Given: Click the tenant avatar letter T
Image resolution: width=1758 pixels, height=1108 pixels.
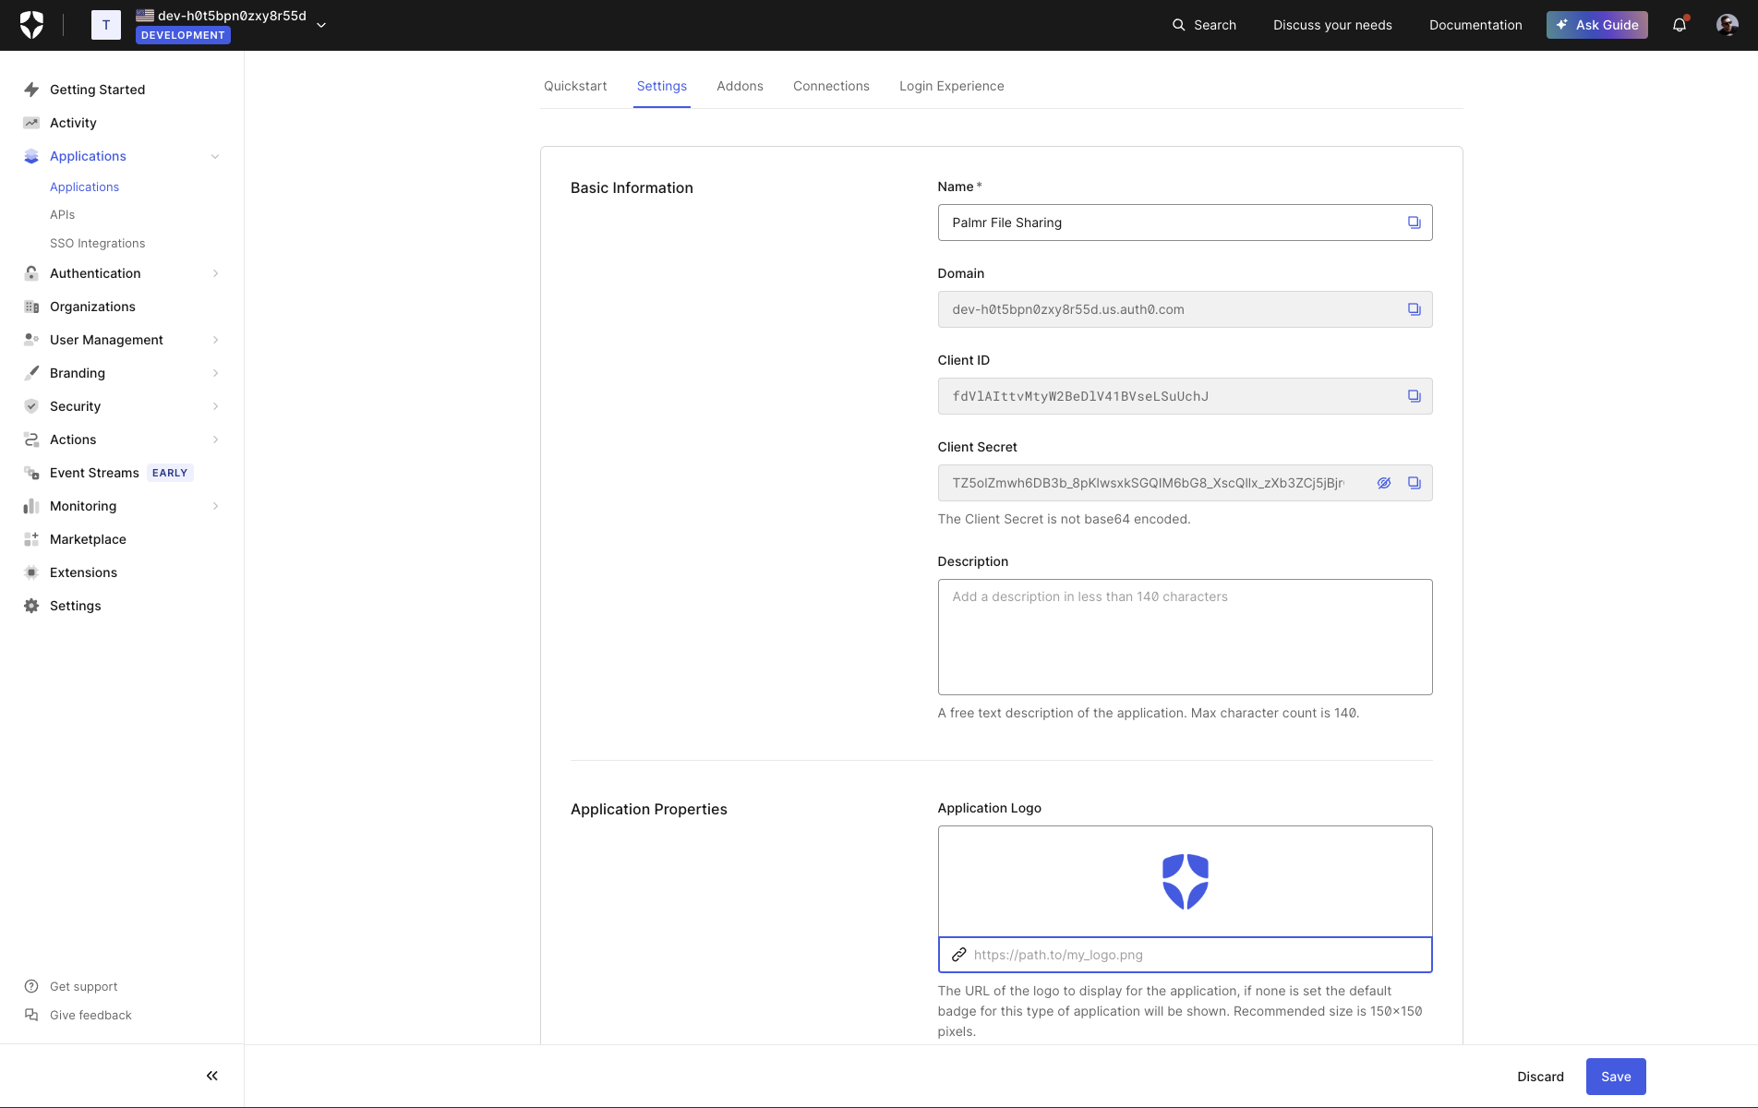Looking at the screenshot, I should [x=106, y=25].
